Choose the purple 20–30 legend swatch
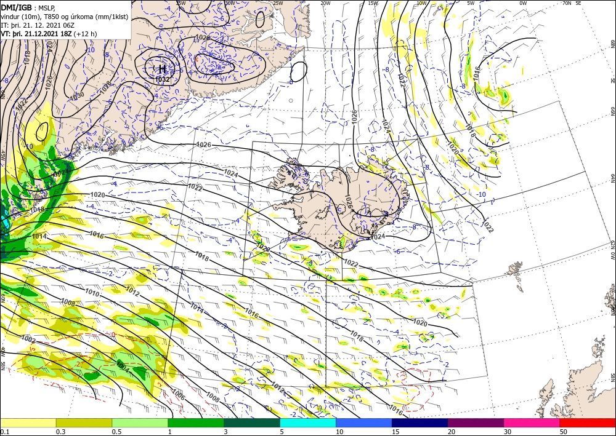The image size is (616, 436). tap(476, 422)
